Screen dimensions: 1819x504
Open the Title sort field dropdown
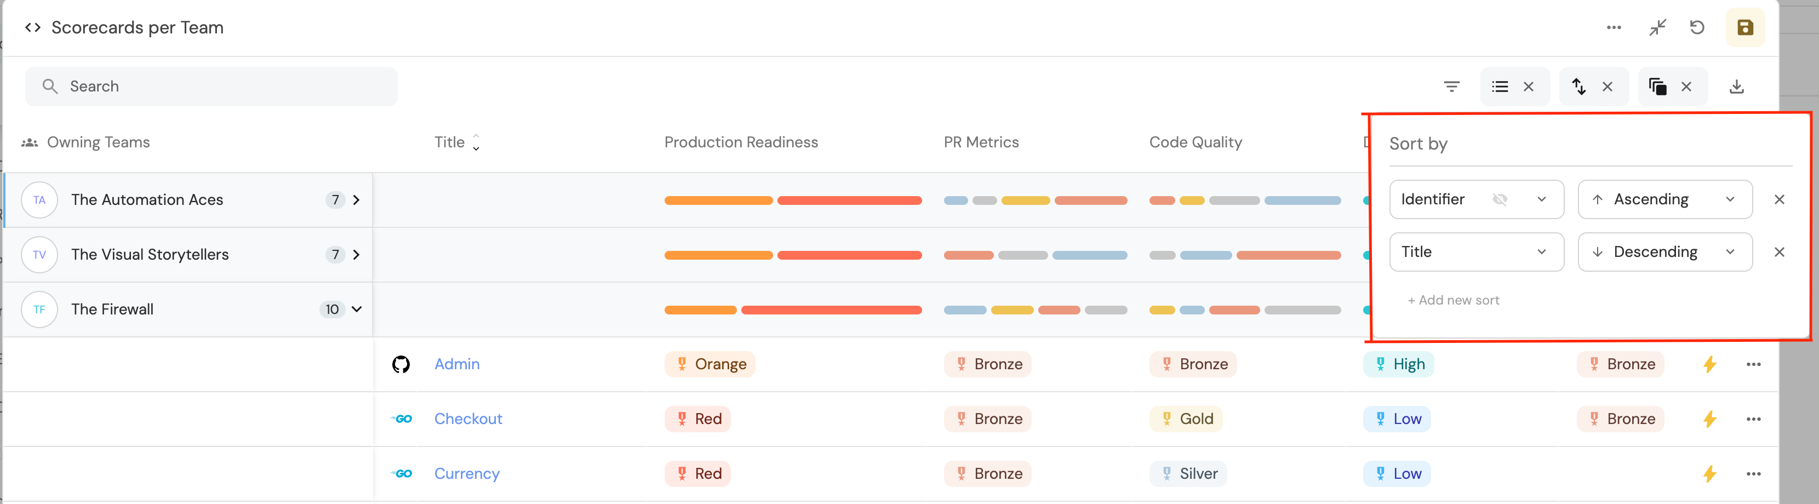coord(1476,252)
